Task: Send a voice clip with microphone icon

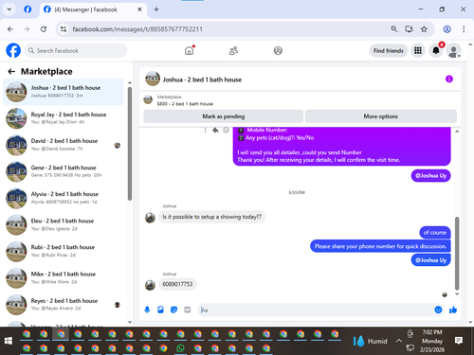Action: click(x=147, y=310)
